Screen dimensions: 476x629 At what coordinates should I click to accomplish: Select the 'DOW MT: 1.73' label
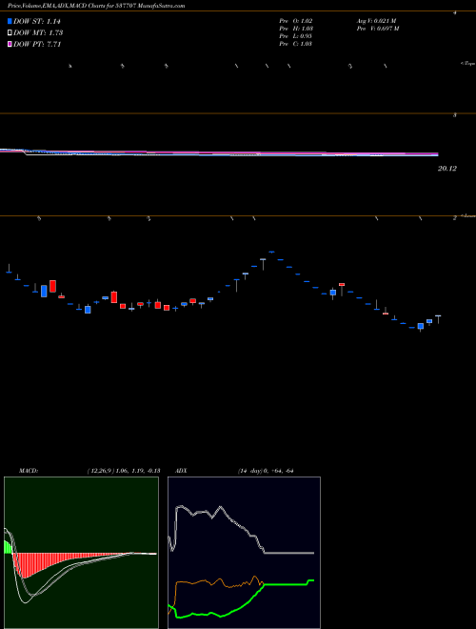pyautogui.click(x=38, y=32)
